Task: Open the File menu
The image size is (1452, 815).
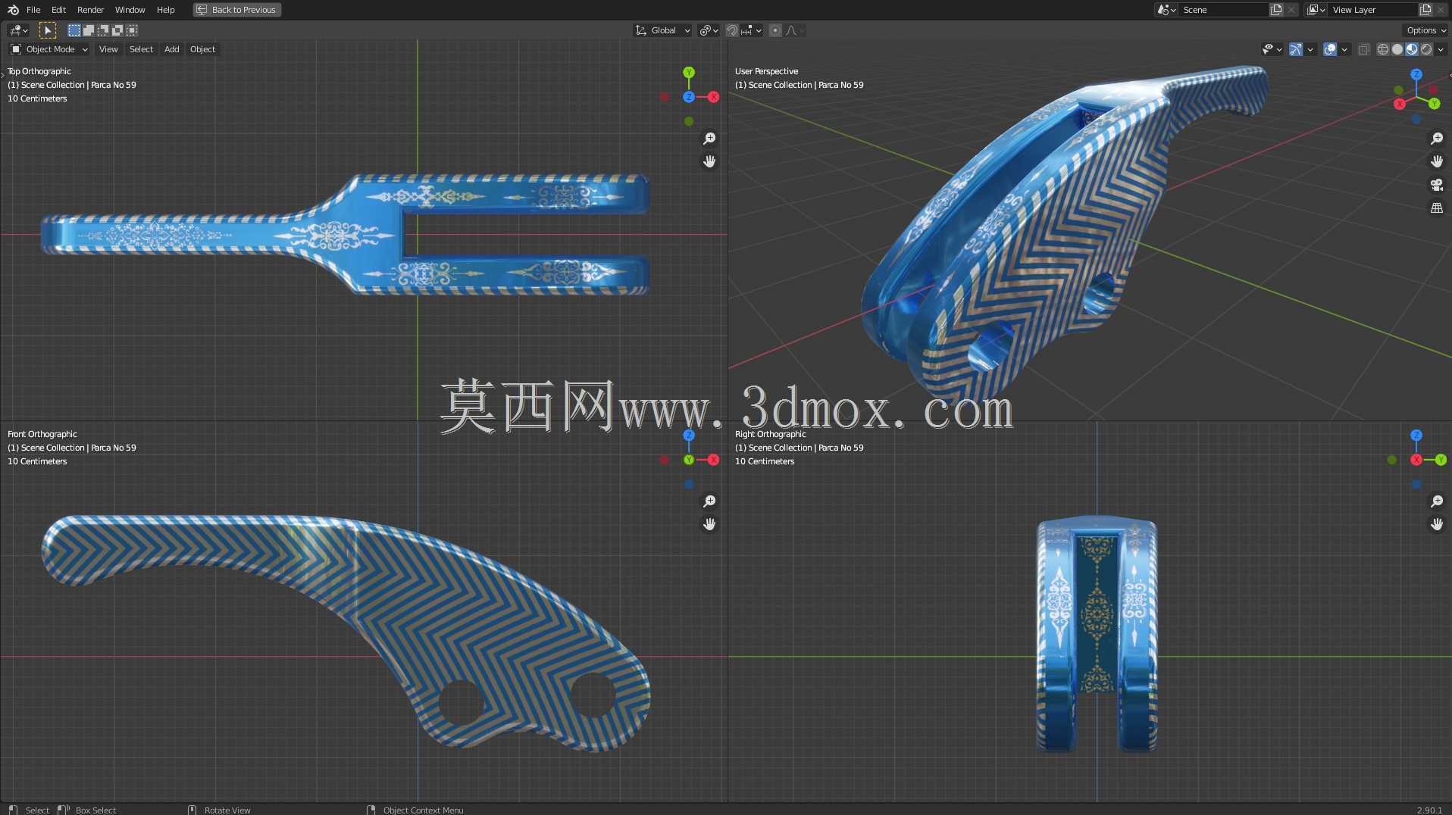Action: [x=33, y=10]
